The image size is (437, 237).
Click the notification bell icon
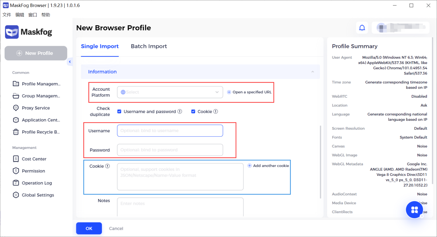[362, 28]
